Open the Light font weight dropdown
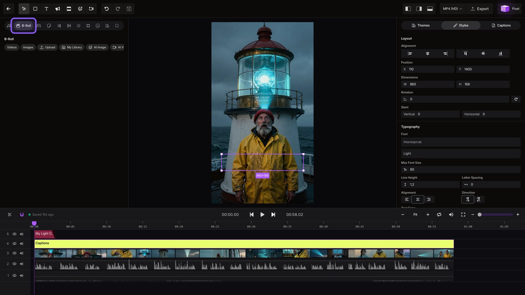 click(461, 153)
